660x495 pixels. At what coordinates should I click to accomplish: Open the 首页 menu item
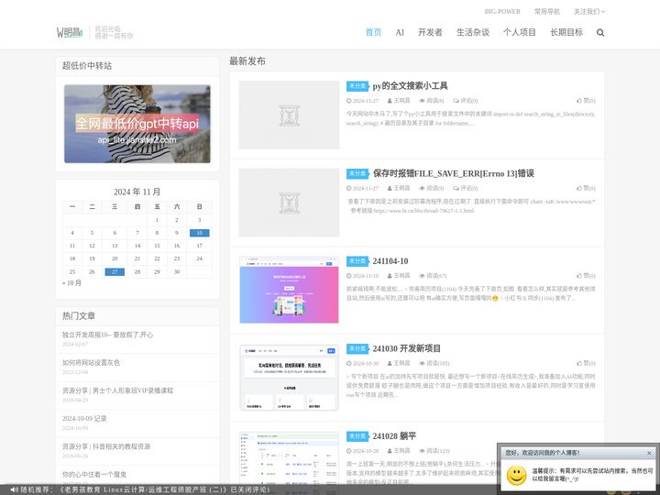373,32
